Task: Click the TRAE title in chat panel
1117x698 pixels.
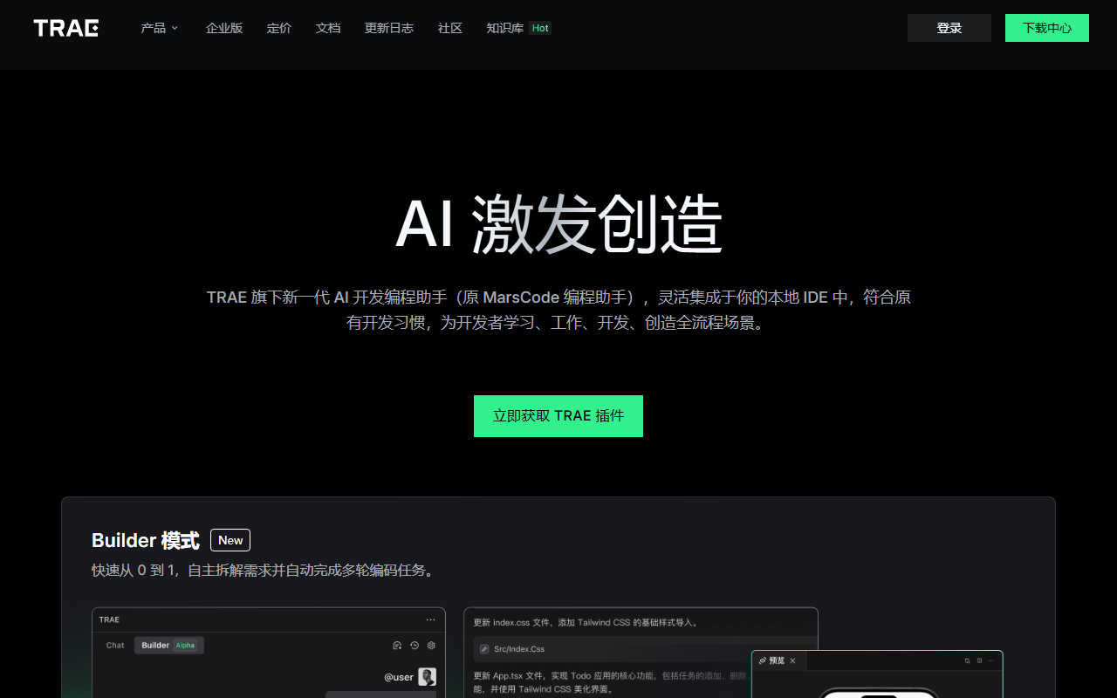Action: (109, 619)
